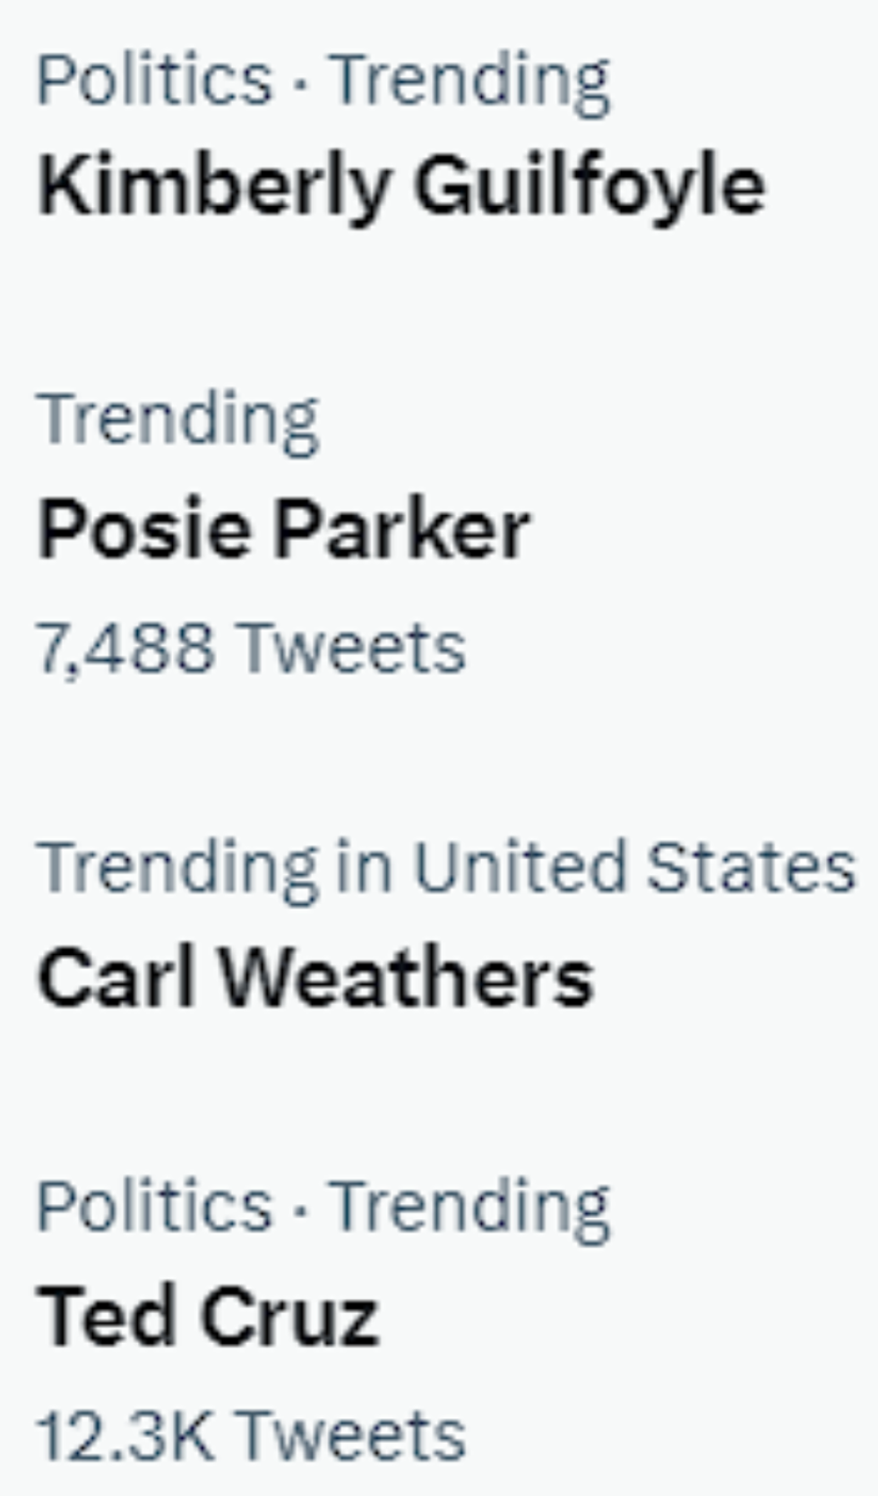Open the Kimberly Guilfoyle trending topic

click(400, 185)
